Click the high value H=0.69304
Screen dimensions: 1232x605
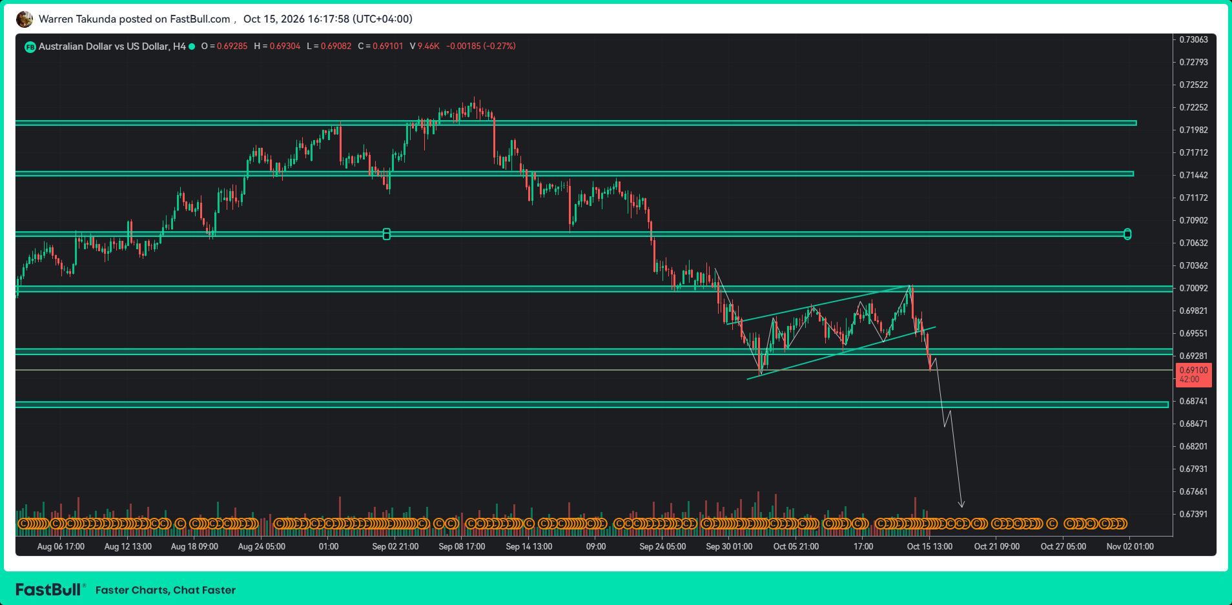tap(277, 46)
